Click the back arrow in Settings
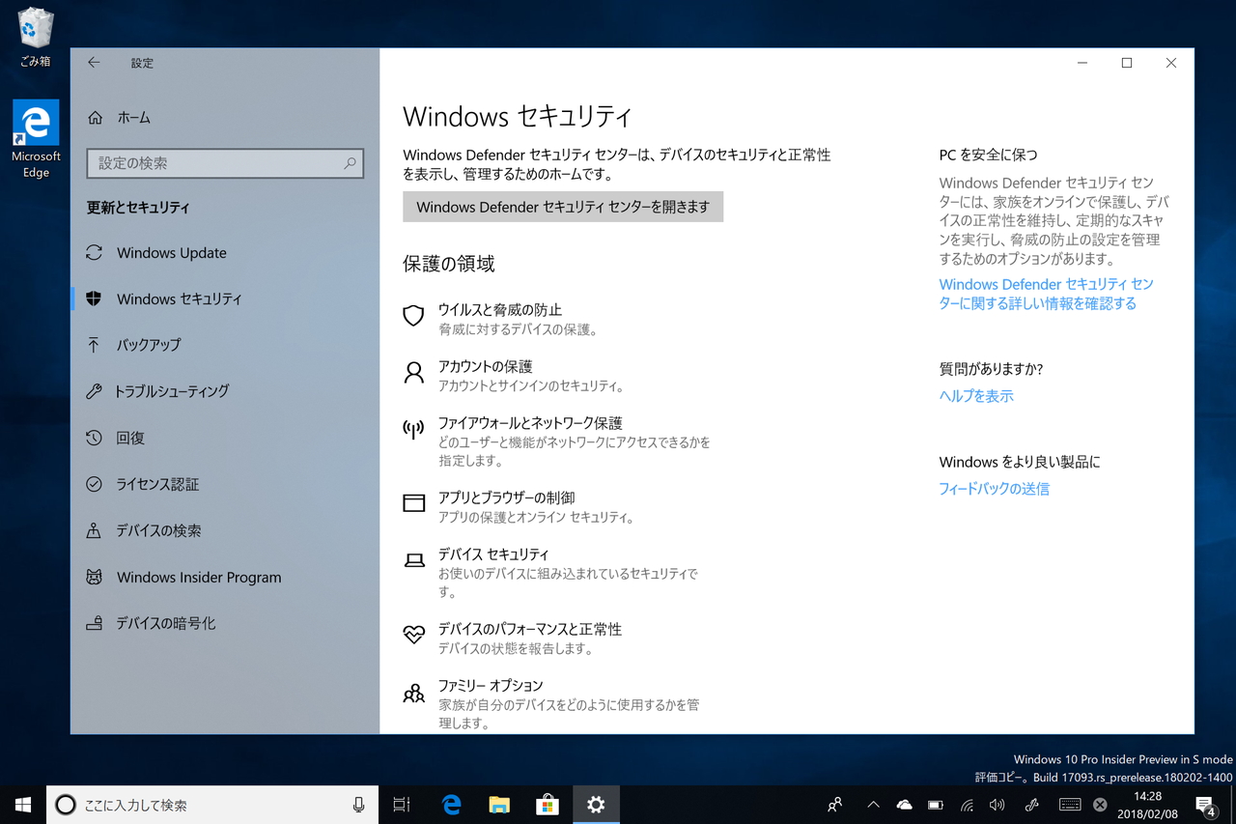1236x824 pixels. click(x=93, y=62)
